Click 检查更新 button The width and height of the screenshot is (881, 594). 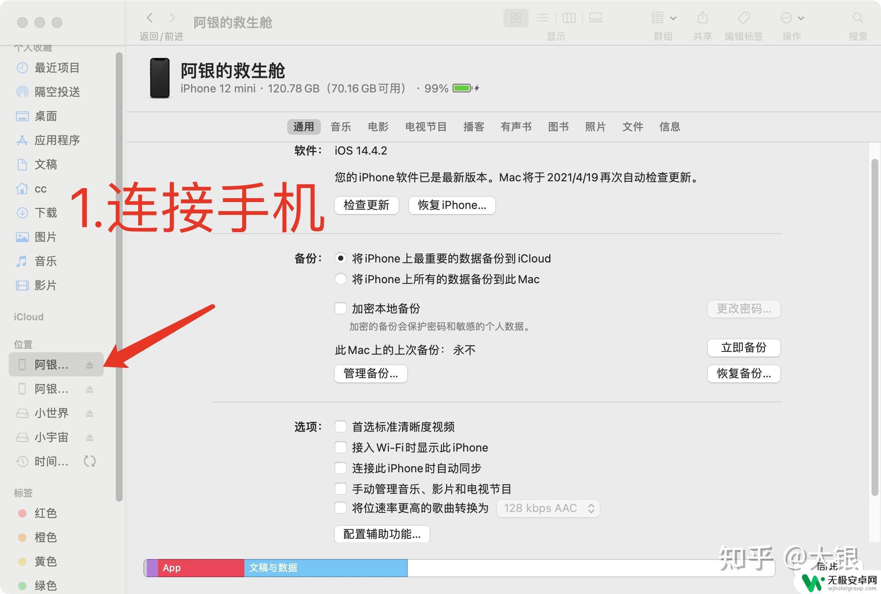coord(367,205)
